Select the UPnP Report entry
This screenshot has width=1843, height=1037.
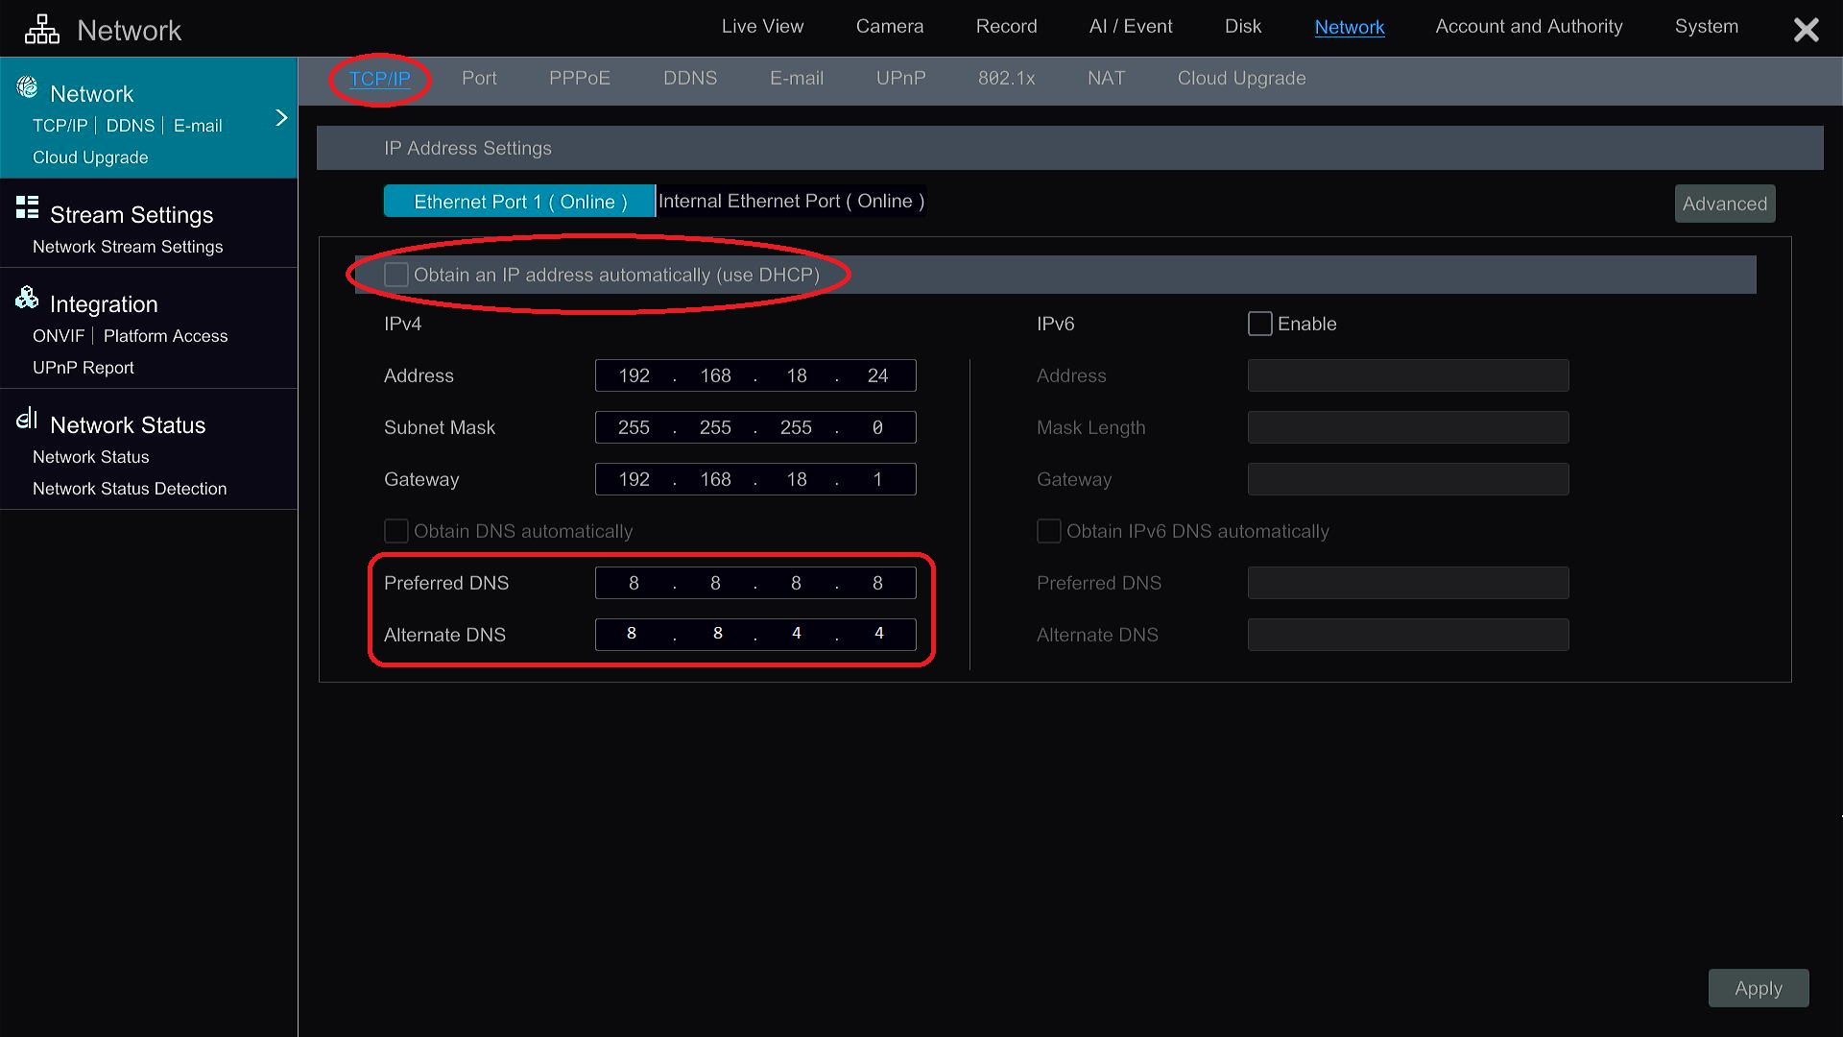pyautogui.click(x=83, y=367)
